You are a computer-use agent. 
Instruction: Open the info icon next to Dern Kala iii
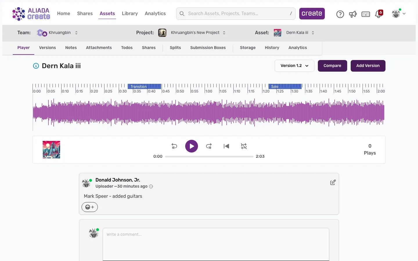(36, 66)
